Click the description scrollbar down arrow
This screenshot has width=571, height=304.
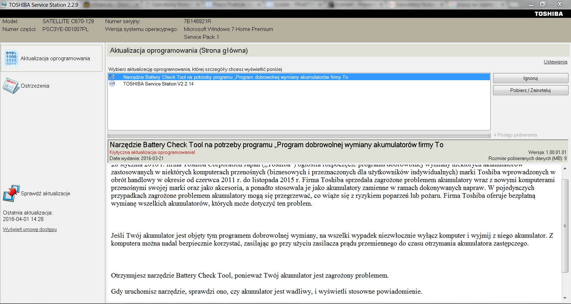[565, 298]
